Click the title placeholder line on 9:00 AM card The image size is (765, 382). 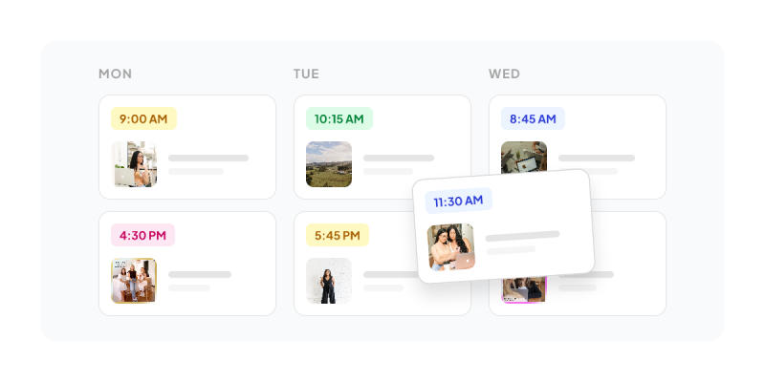(x=208, y=158)
